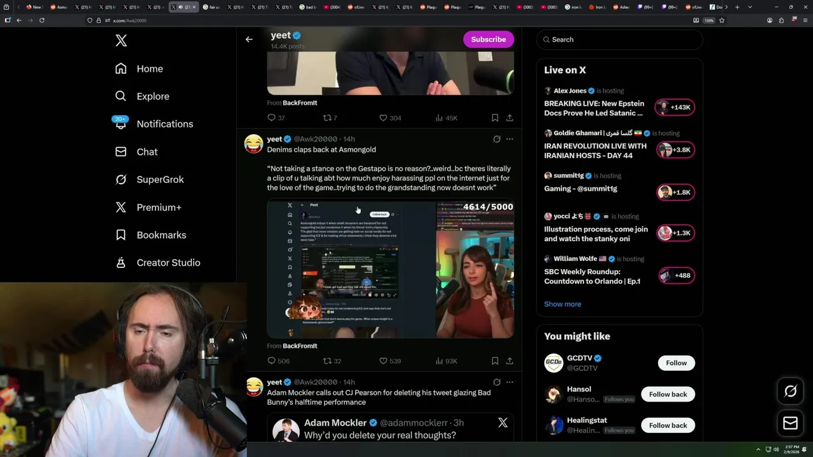Open Explore in the sidebar

tap(142, 96)
